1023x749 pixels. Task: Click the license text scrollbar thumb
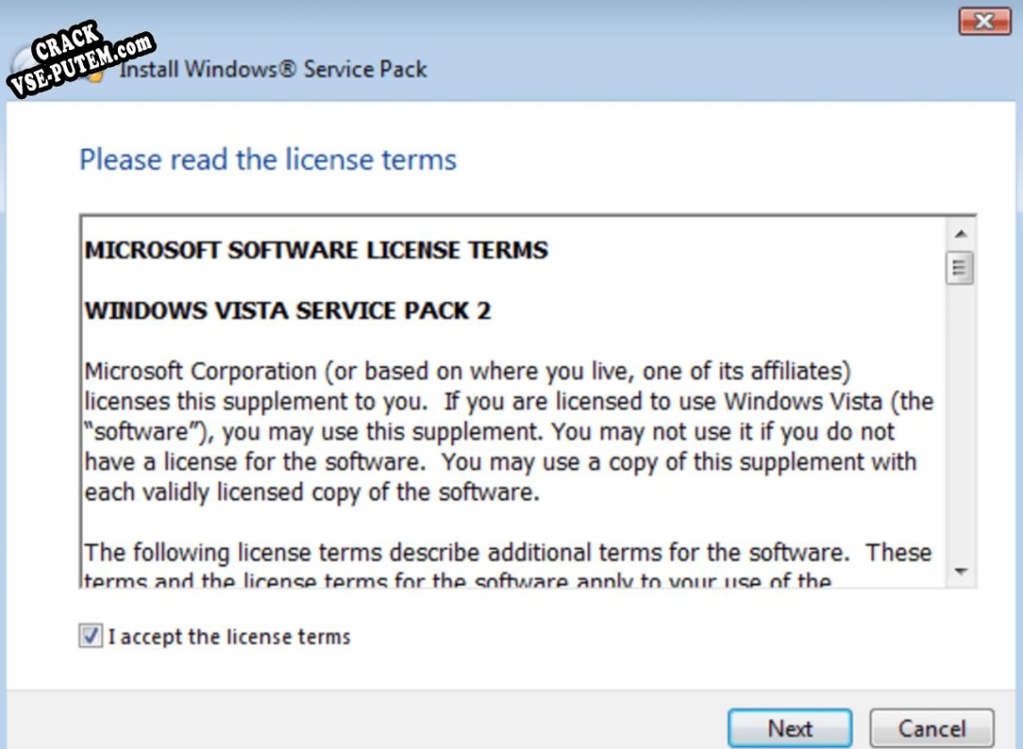(960, 268)
